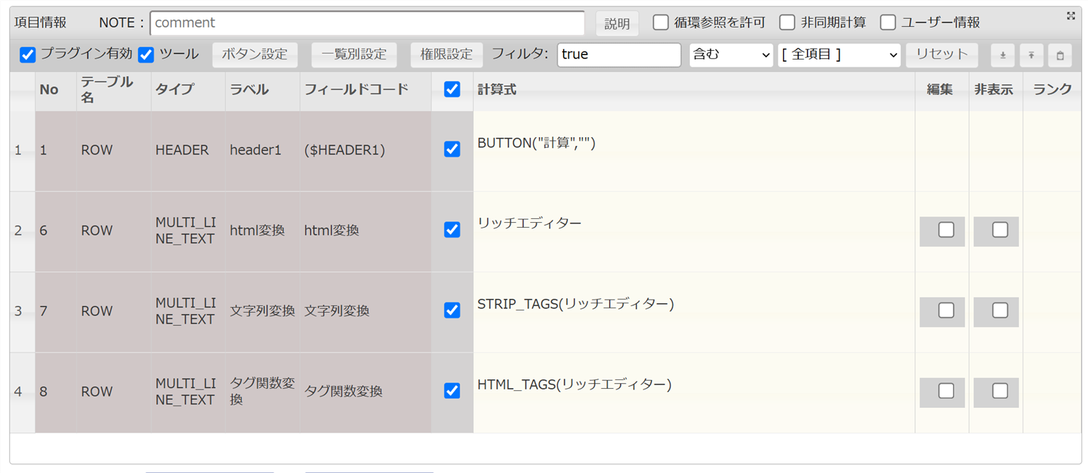Click the html変換 field code cell
Image resolution: width=1088 pixels, height=473 pixels.
tap(366, 231)
